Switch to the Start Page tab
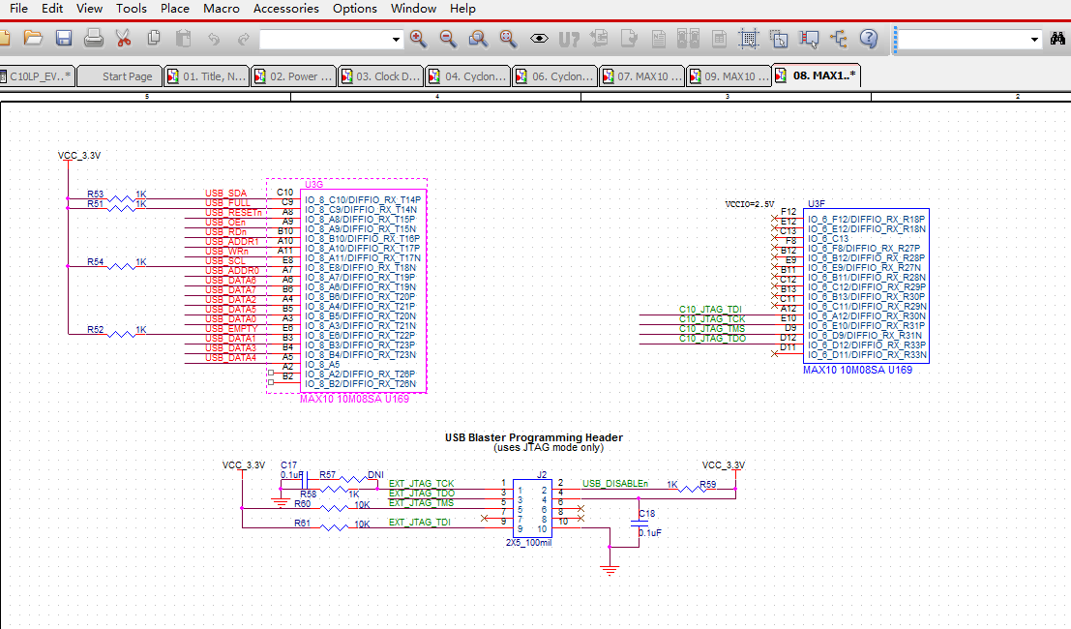Screen dimensions: 1071x629 (x=120, y=75)
